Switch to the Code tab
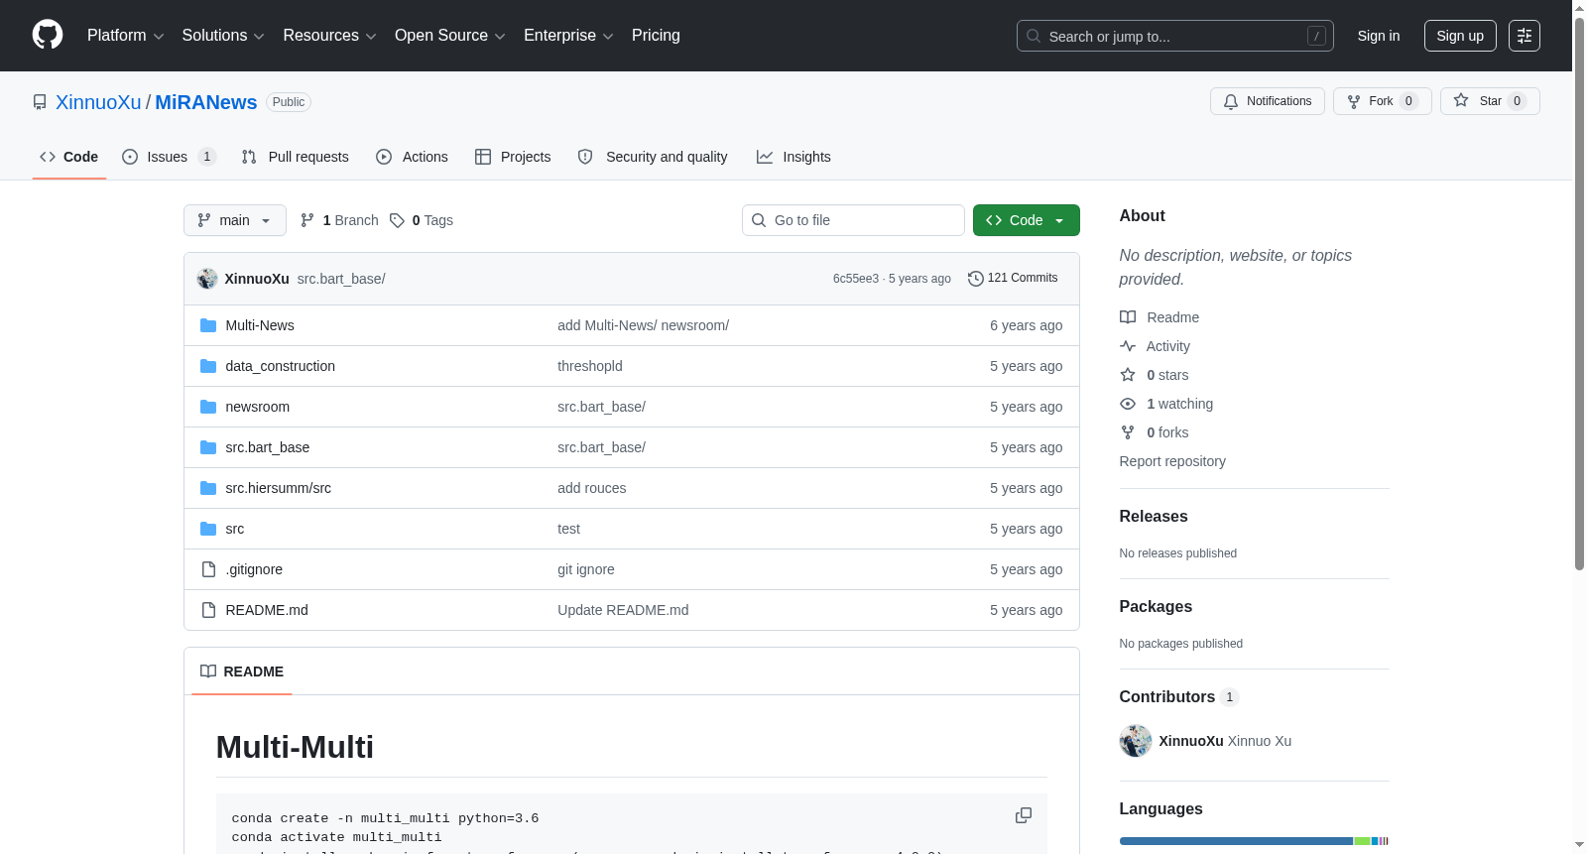The height and width of the screenshot is (854, 1587). click(x=68, y=157)
